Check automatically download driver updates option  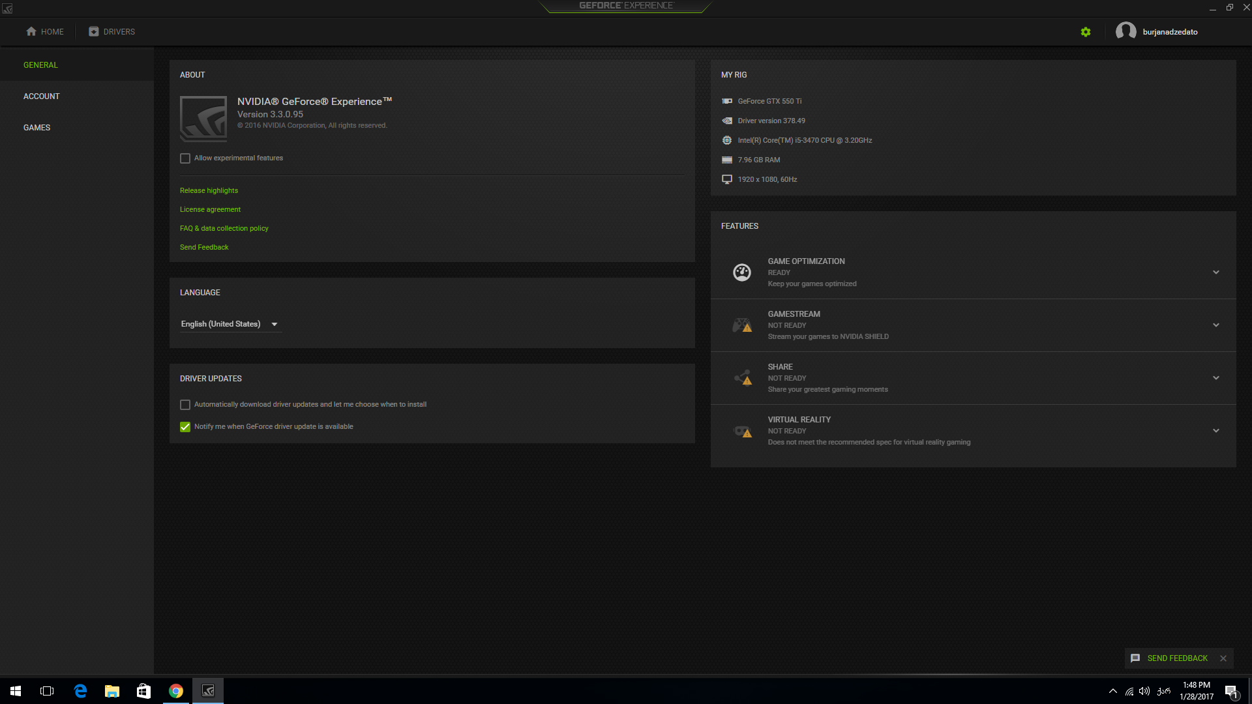tap(185, 405)
